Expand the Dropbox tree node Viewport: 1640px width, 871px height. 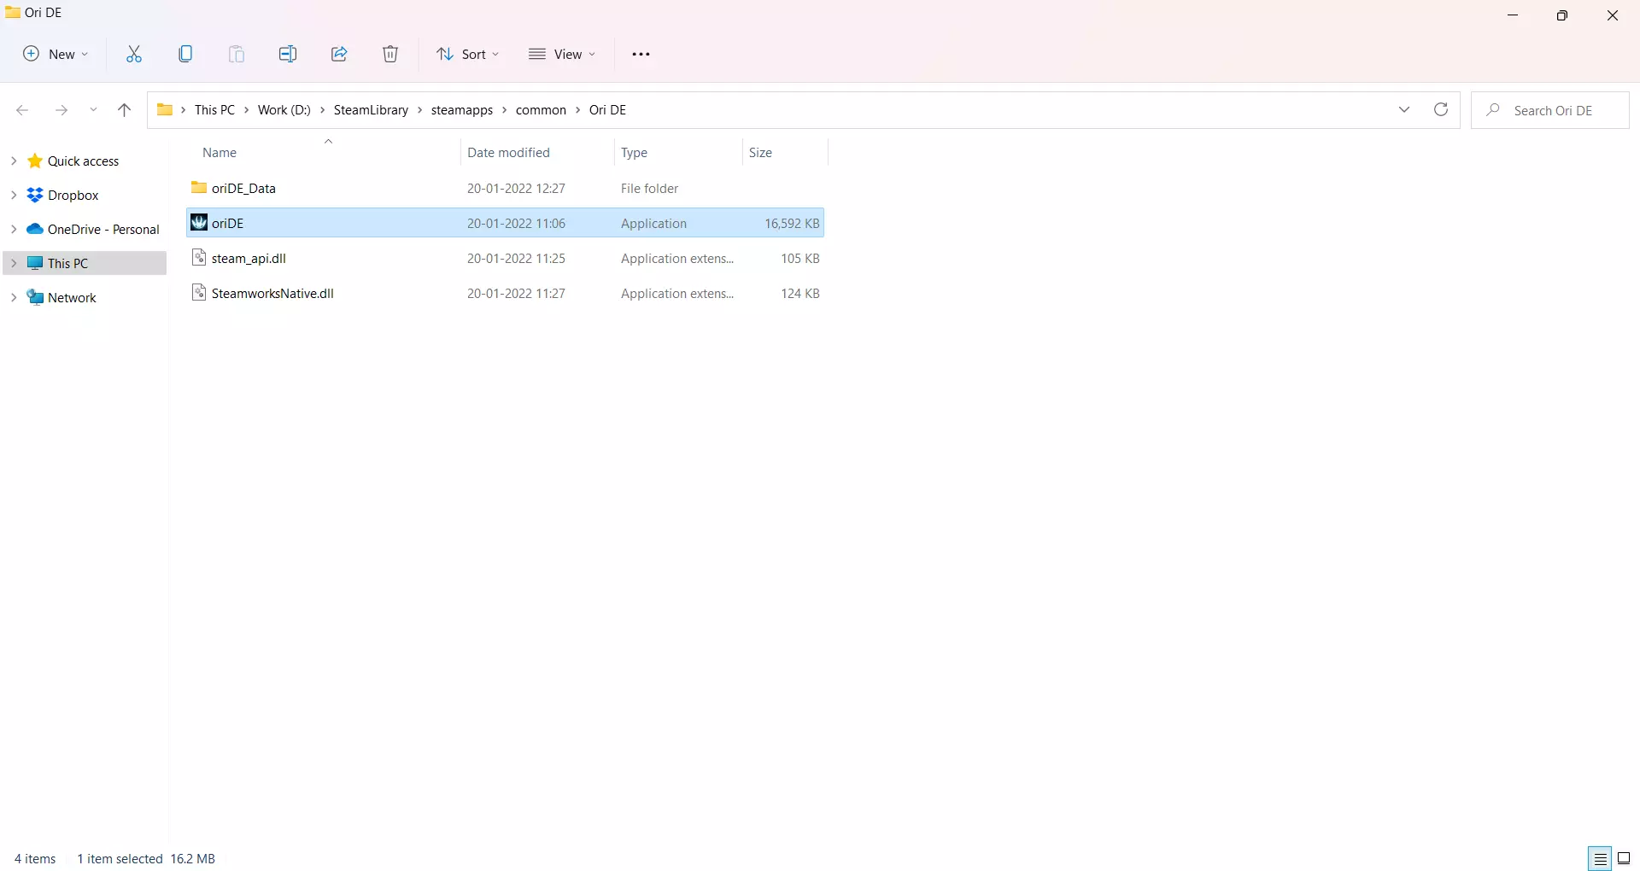[14, 195]
